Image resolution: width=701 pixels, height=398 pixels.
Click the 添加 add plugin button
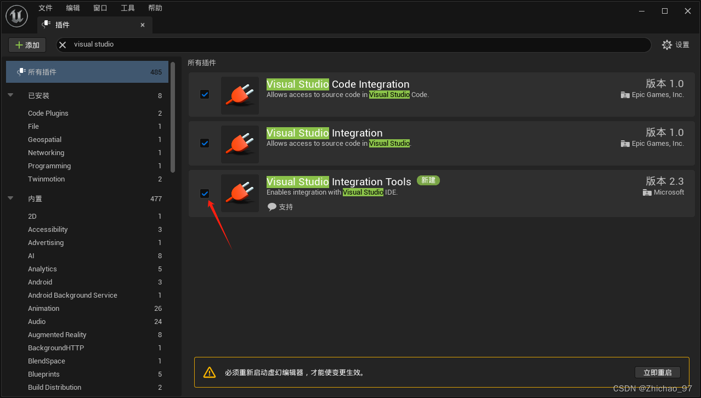coord(27,45)
